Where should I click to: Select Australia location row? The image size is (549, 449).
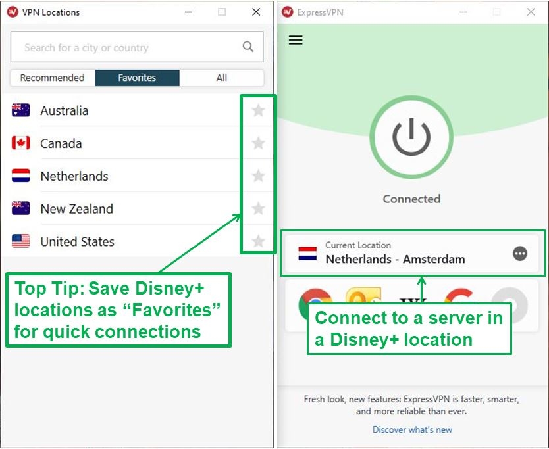pyautogui.click(x=137, y=110)
